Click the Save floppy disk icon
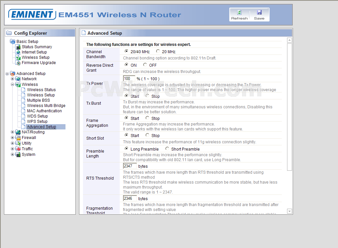338x248 pixels. pyautogui.click(x=259, y=13)
